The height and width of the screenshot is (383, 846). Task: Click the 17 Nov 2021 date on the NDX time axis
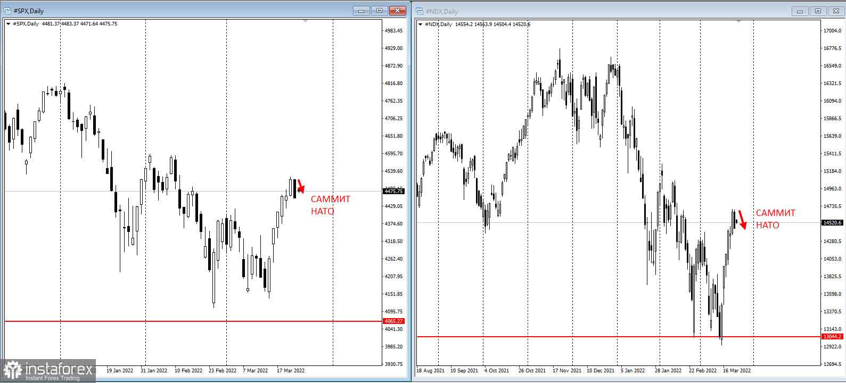(x=567, y=371)
